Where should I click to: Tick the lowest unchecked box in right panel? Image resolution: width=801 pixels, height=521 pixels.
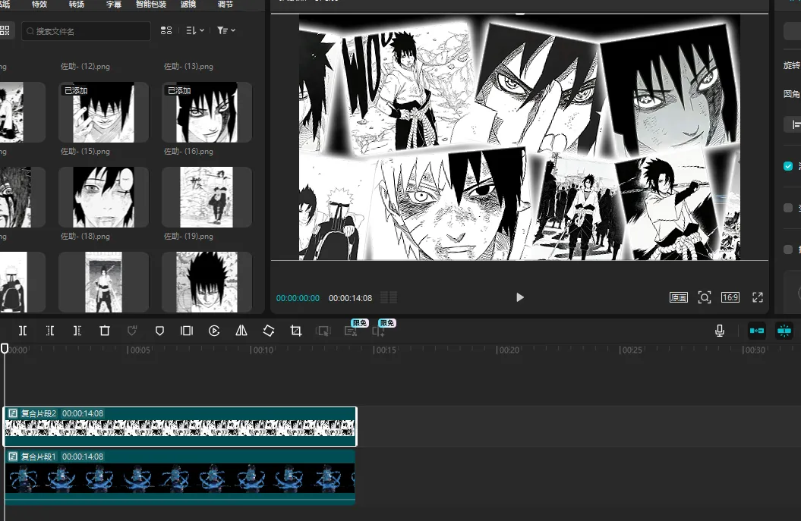[x=788, y=249]
